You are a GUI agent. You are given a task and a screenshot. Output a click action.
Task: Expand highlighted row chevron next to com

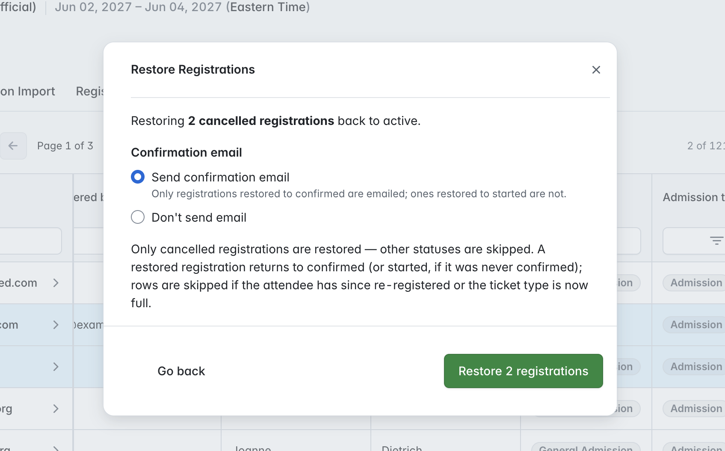[56, 325]
